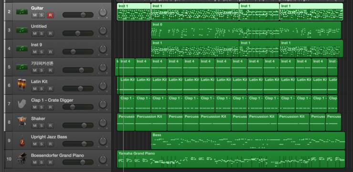Image resolution: width=353 pixels, height=172 pixels.
Task: Select the Clap 1 - Crate Digger name
Action: [52, 100]
